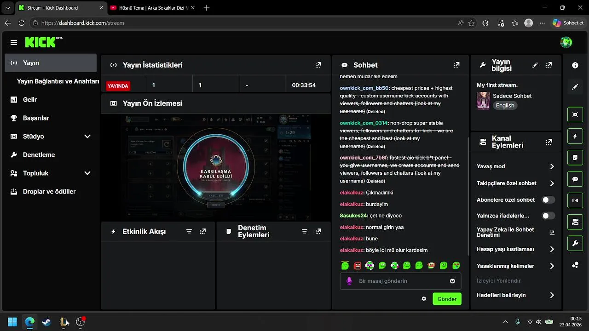Click the stream preview thumbnail

216,167
